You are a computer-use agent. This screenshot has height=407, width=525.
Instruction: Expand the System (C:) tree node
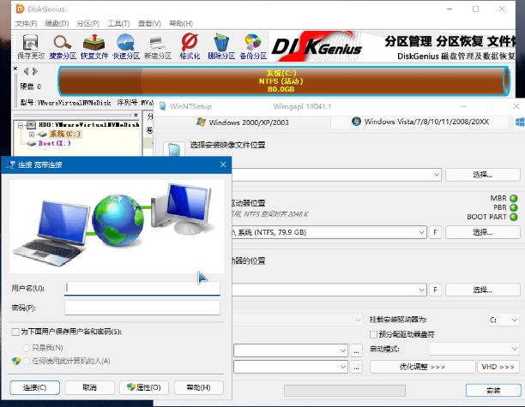(x=31, y=135)
